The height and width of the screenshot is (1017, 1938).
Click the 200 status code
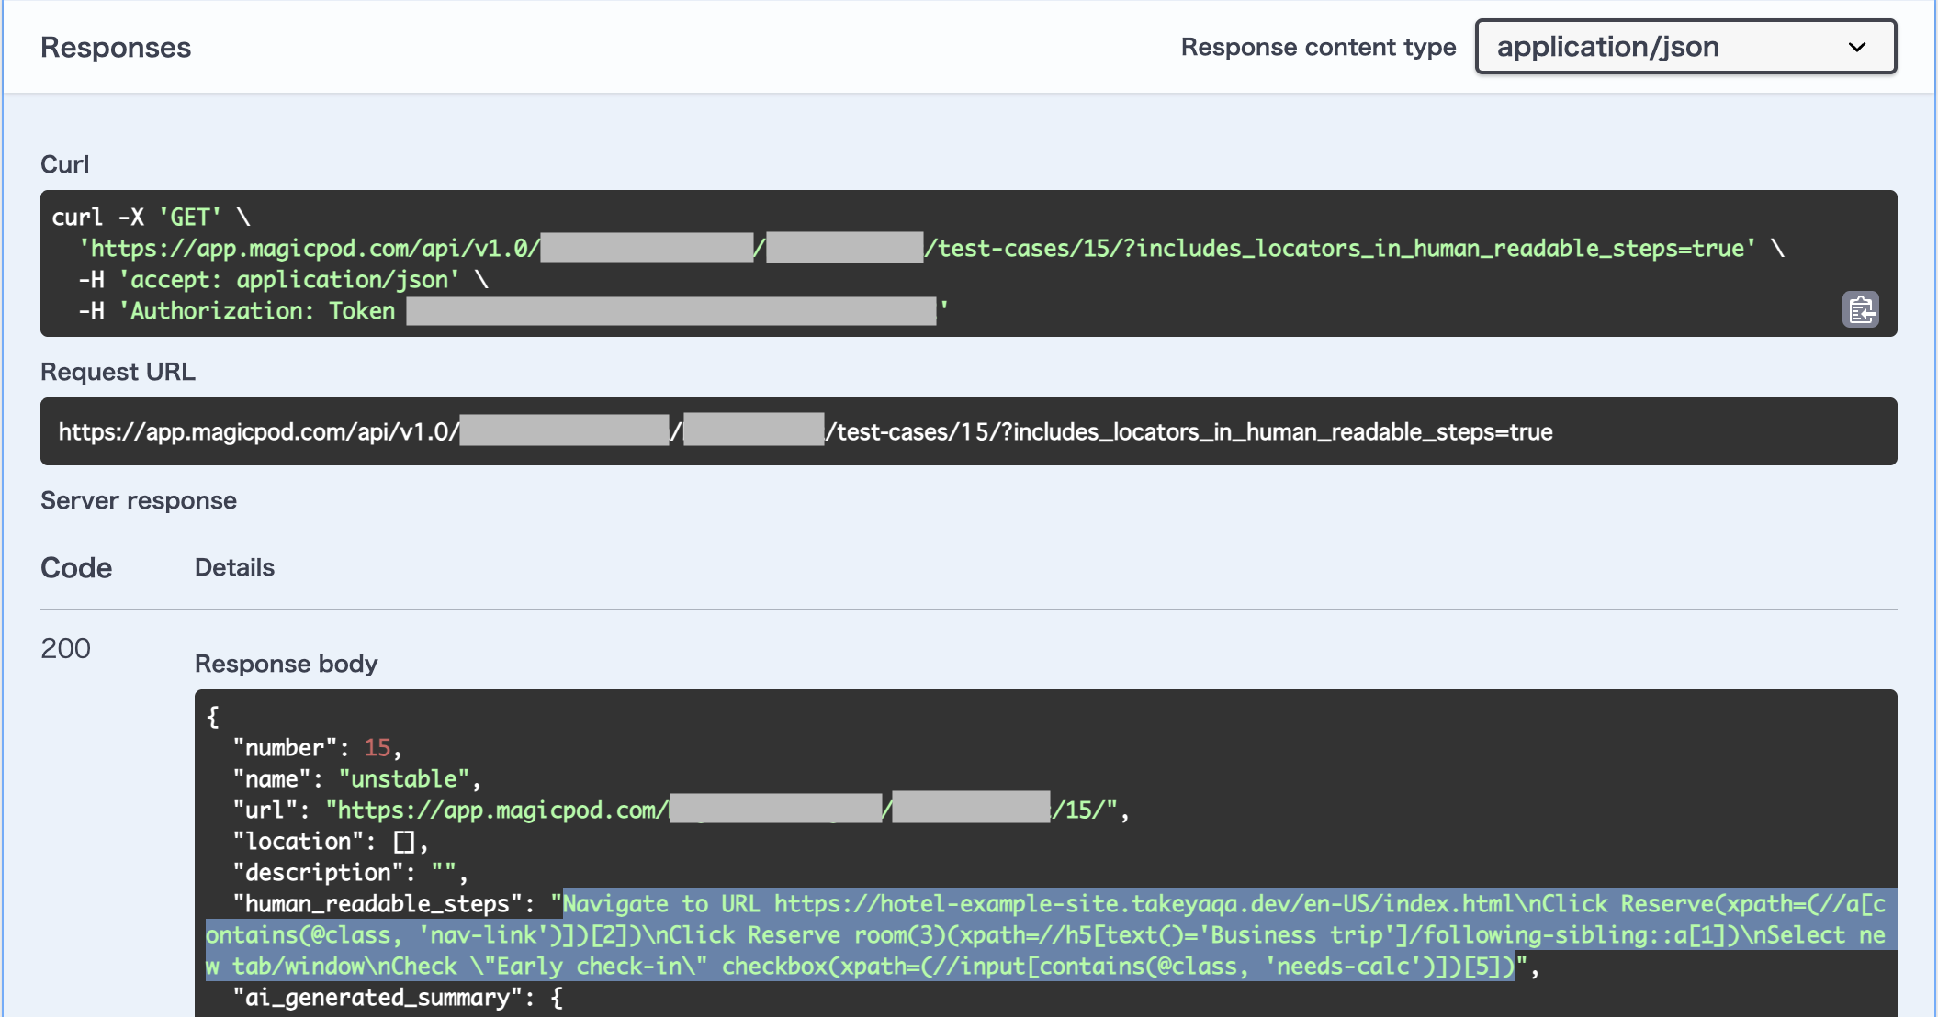click(66, 649)
